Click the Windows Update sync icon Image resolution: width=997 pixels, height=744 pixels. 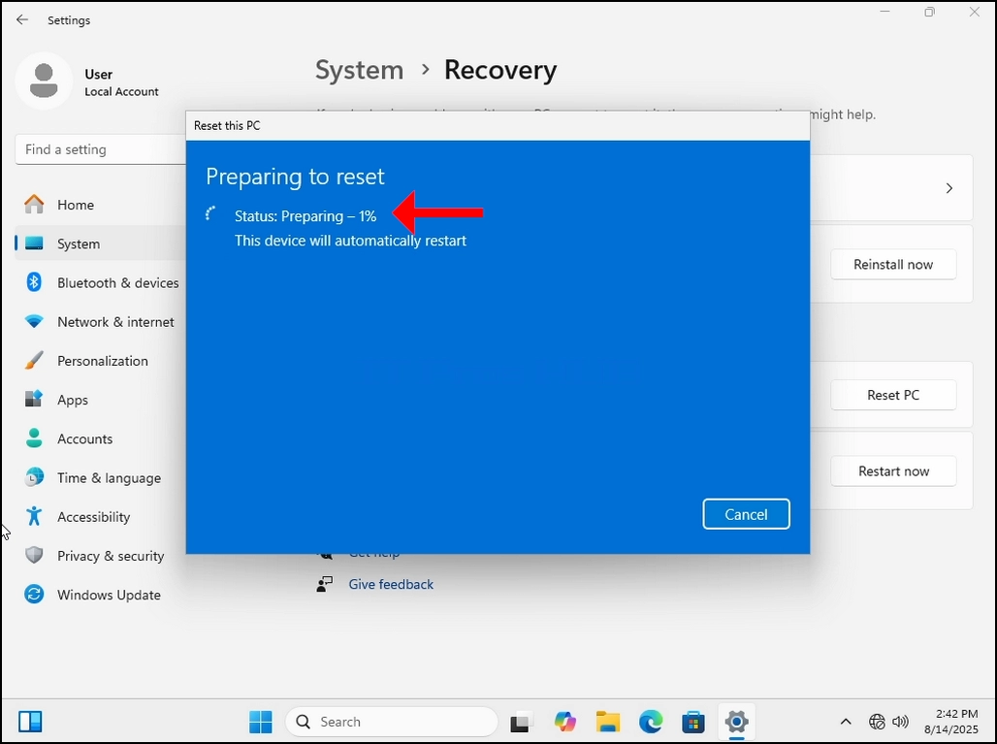click(34, 594)
